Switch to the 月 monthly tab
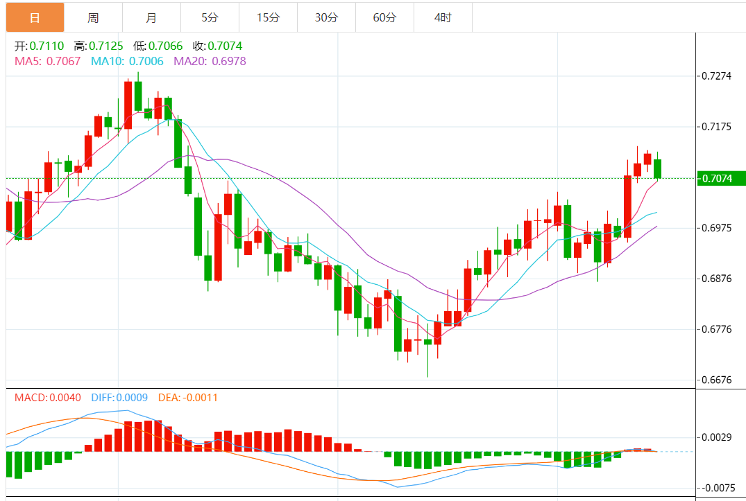The width and height of the screenshot is (746, 501). [151, 17]
